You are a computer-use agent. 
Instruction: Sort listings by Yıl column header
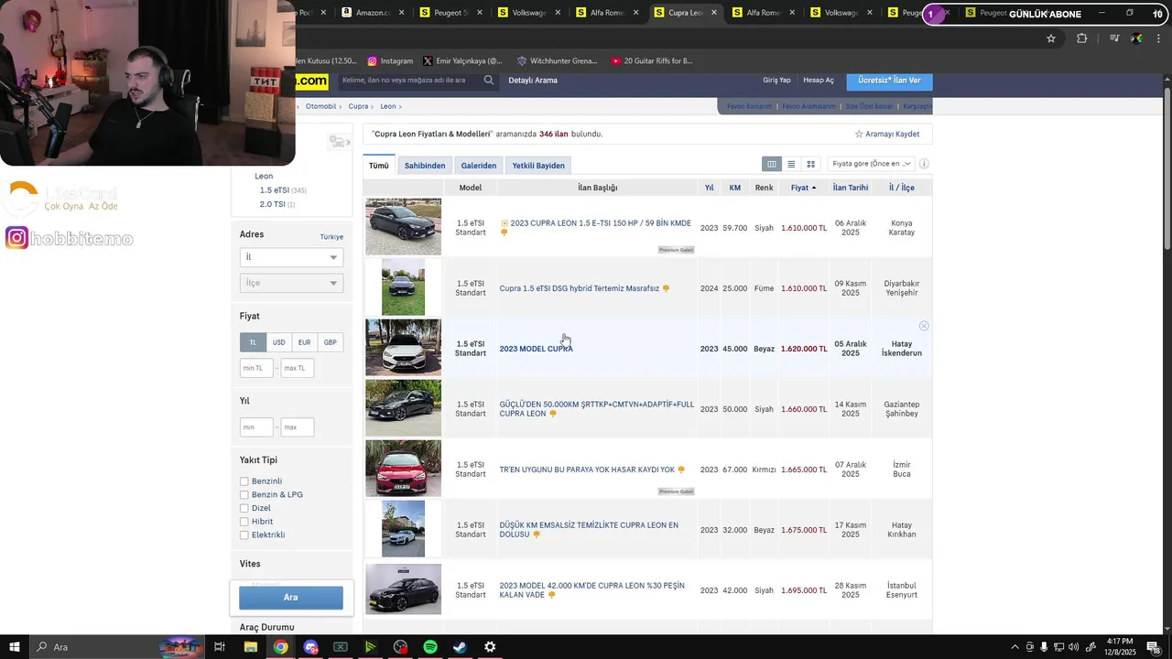pos(709,188)
